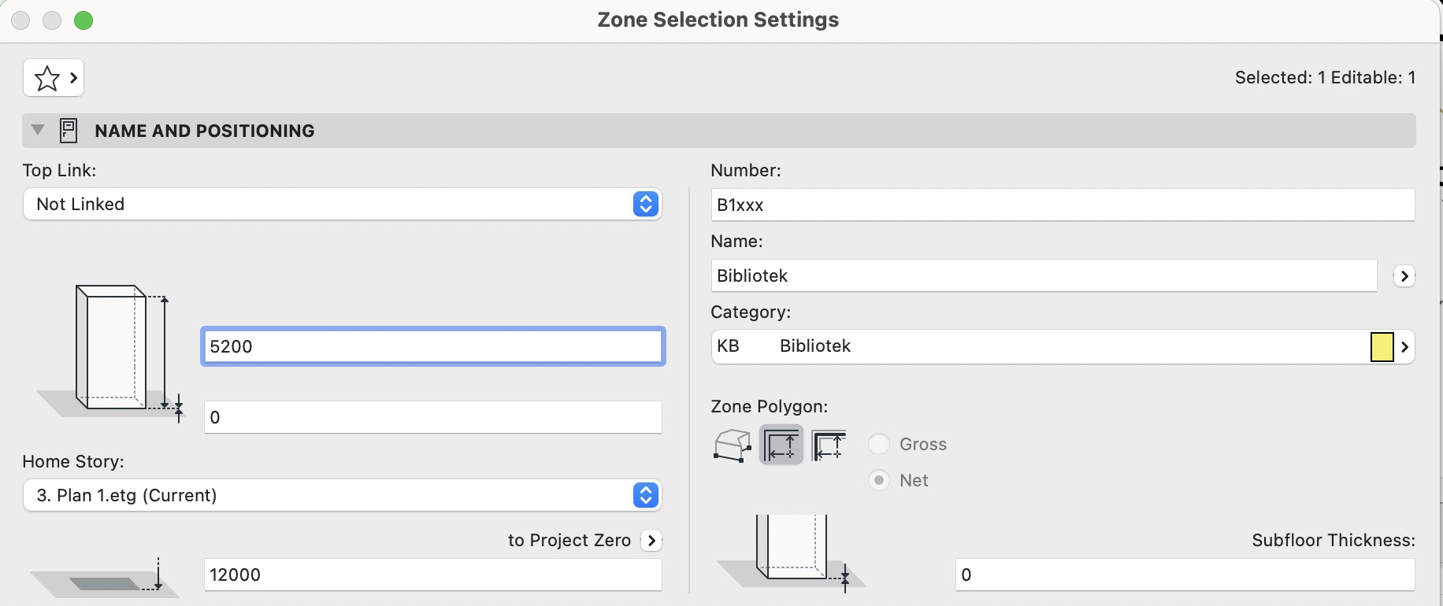The width and height of the screenshot is (1443, 606).
Task: Click the yellow category color swatch
Action: pos(1382,347)
